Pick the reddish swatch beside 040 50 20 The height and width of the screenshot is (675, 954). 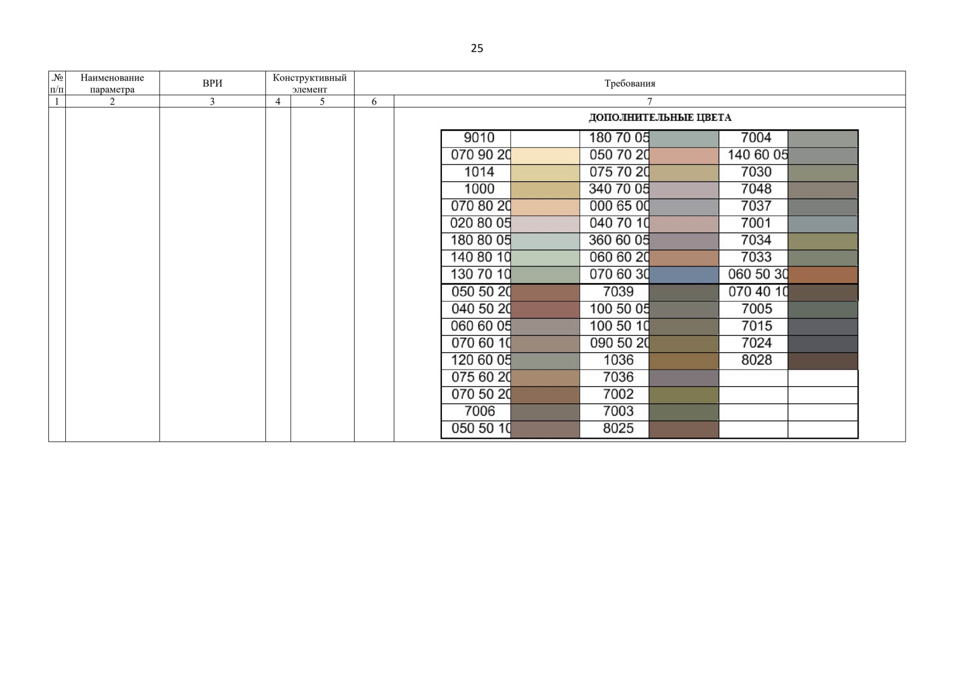pos(545,309)
